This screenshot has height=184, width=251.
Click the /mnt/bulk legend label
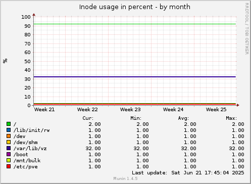pyautogui.click(x=27, y=161)
